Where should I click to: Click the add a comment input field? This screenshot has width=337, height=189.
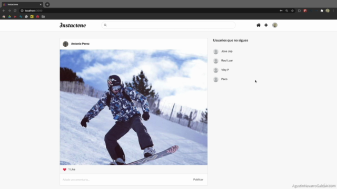126,180
